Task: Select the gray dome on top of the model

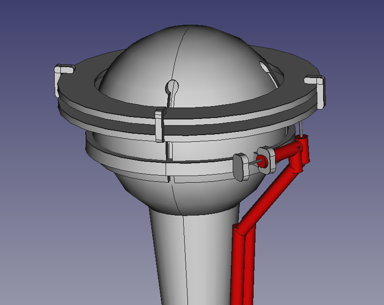Action: (188, 66)
